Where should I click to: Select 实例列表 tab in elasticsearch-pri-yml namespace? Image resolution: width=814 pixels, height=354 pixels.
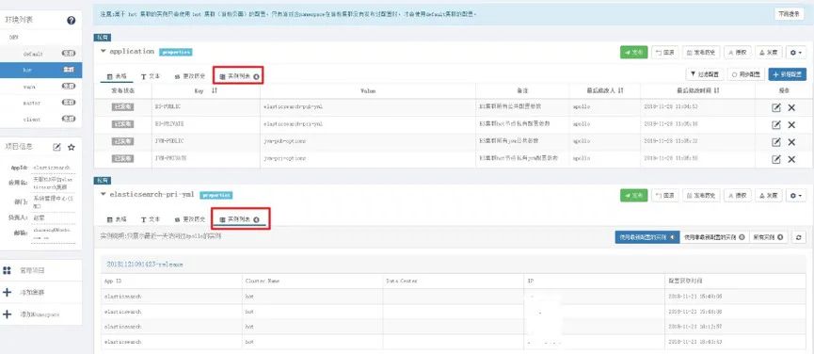[239, 219]
